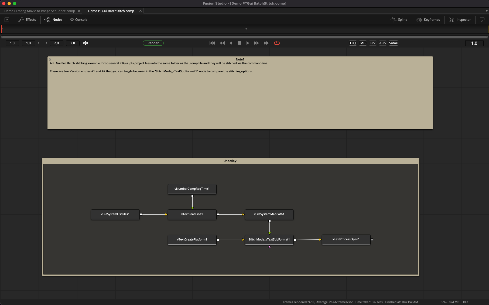Click the vTextProcessOpen1 output connector
Image resolution: width=489 pixels, height=305 pixels.
click(x=372, y=239)
